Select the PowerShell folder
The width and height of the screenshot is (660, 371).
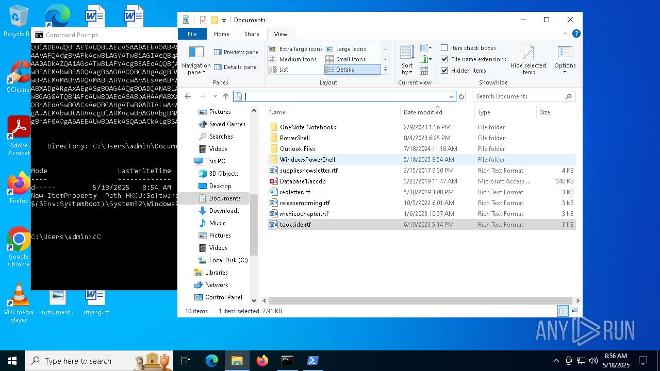[422, 138]
